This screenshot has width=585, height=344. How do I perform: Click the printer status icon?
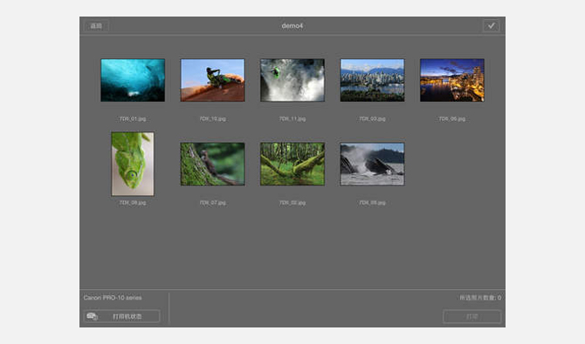coord(93,316)
